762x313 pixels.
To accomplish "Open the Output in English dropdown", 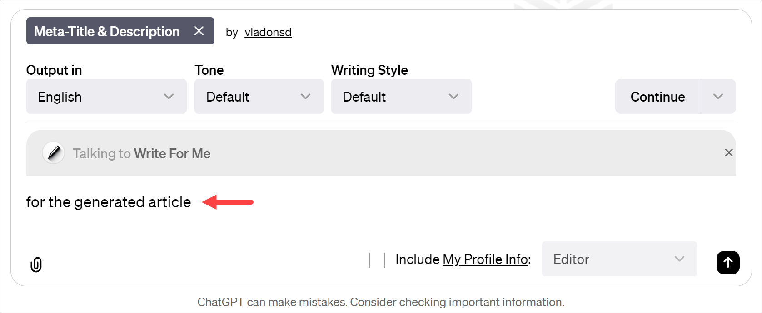I will click(106, 97).
